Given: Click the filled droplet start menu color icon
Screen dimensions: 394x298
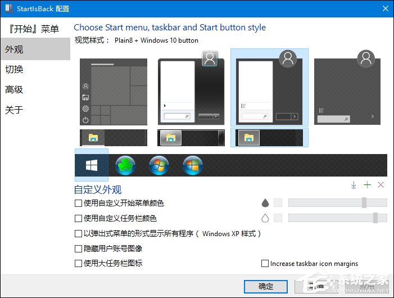Looking at the screenshot, I should click(x=265, y=203).
